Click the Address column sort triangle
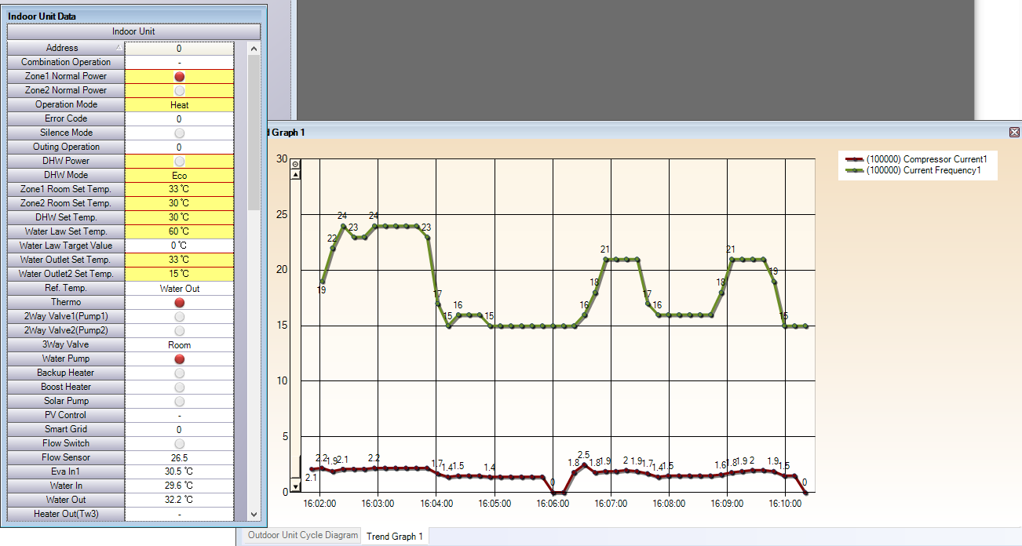The width and height of the screenshot is (1022, 546). (x=119, y=48)
